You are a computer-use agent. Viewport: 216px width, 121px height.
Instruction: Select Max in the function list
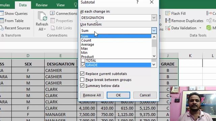pyautogui.click(x=116, y=48)
